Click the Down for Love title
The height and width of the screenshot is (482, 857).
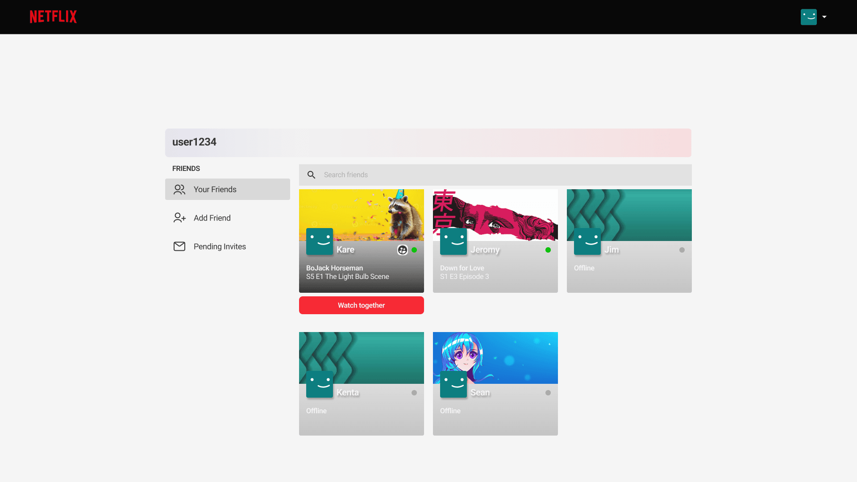pos(462,268)
